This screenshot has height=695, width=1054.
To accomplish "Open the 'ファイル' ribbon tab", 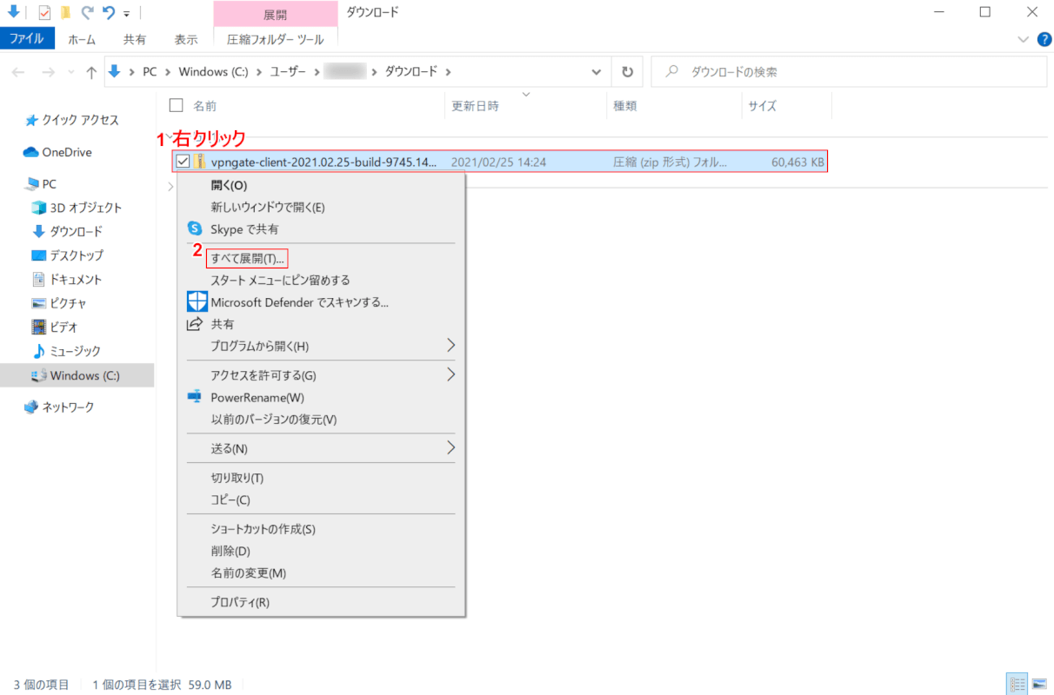I will point(27,39).
